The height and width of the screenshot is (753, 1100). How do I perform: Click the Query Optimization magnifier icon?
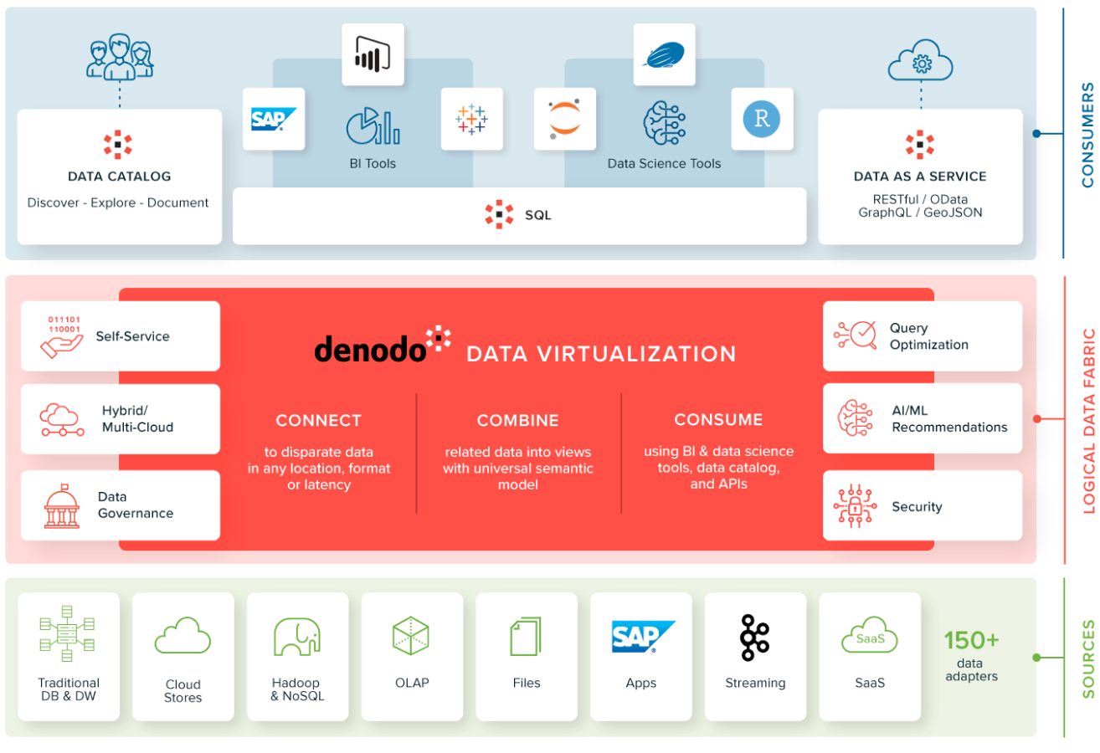pos(855,336)
